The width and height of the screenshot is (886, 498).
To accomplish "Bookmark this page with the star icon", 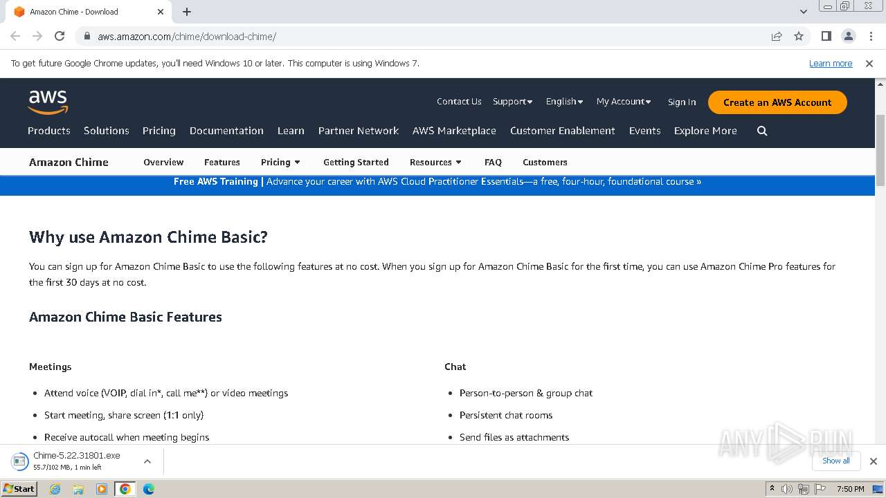I will click(799, 37).
